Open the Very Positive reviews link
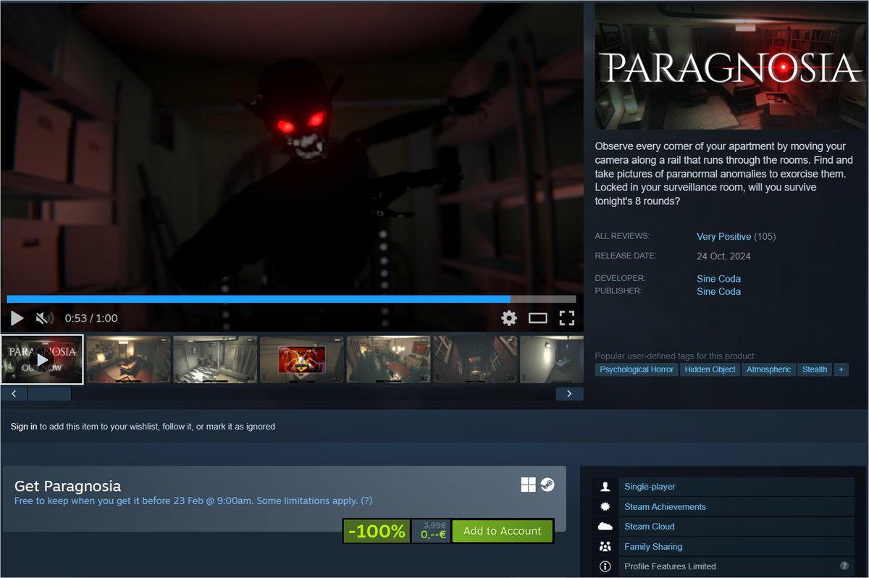Viewport: 869px width, 578px height. point(723,237)
